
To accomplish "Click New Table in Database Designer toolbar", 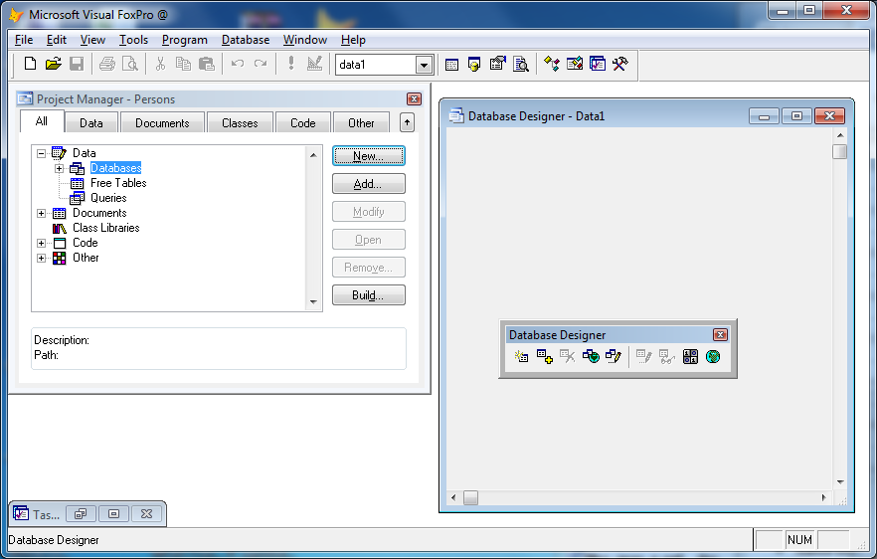I will point(521,356).
